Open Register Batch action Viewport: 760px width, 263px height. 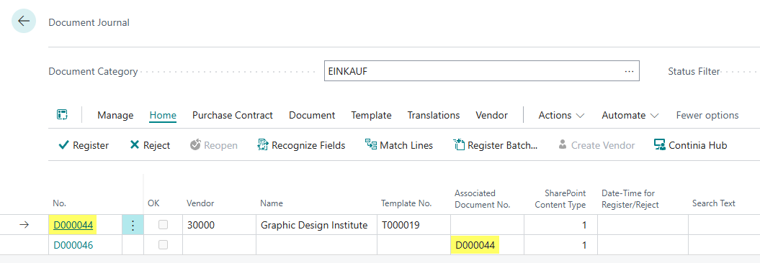pyautogui.click(x=496, y=145)
